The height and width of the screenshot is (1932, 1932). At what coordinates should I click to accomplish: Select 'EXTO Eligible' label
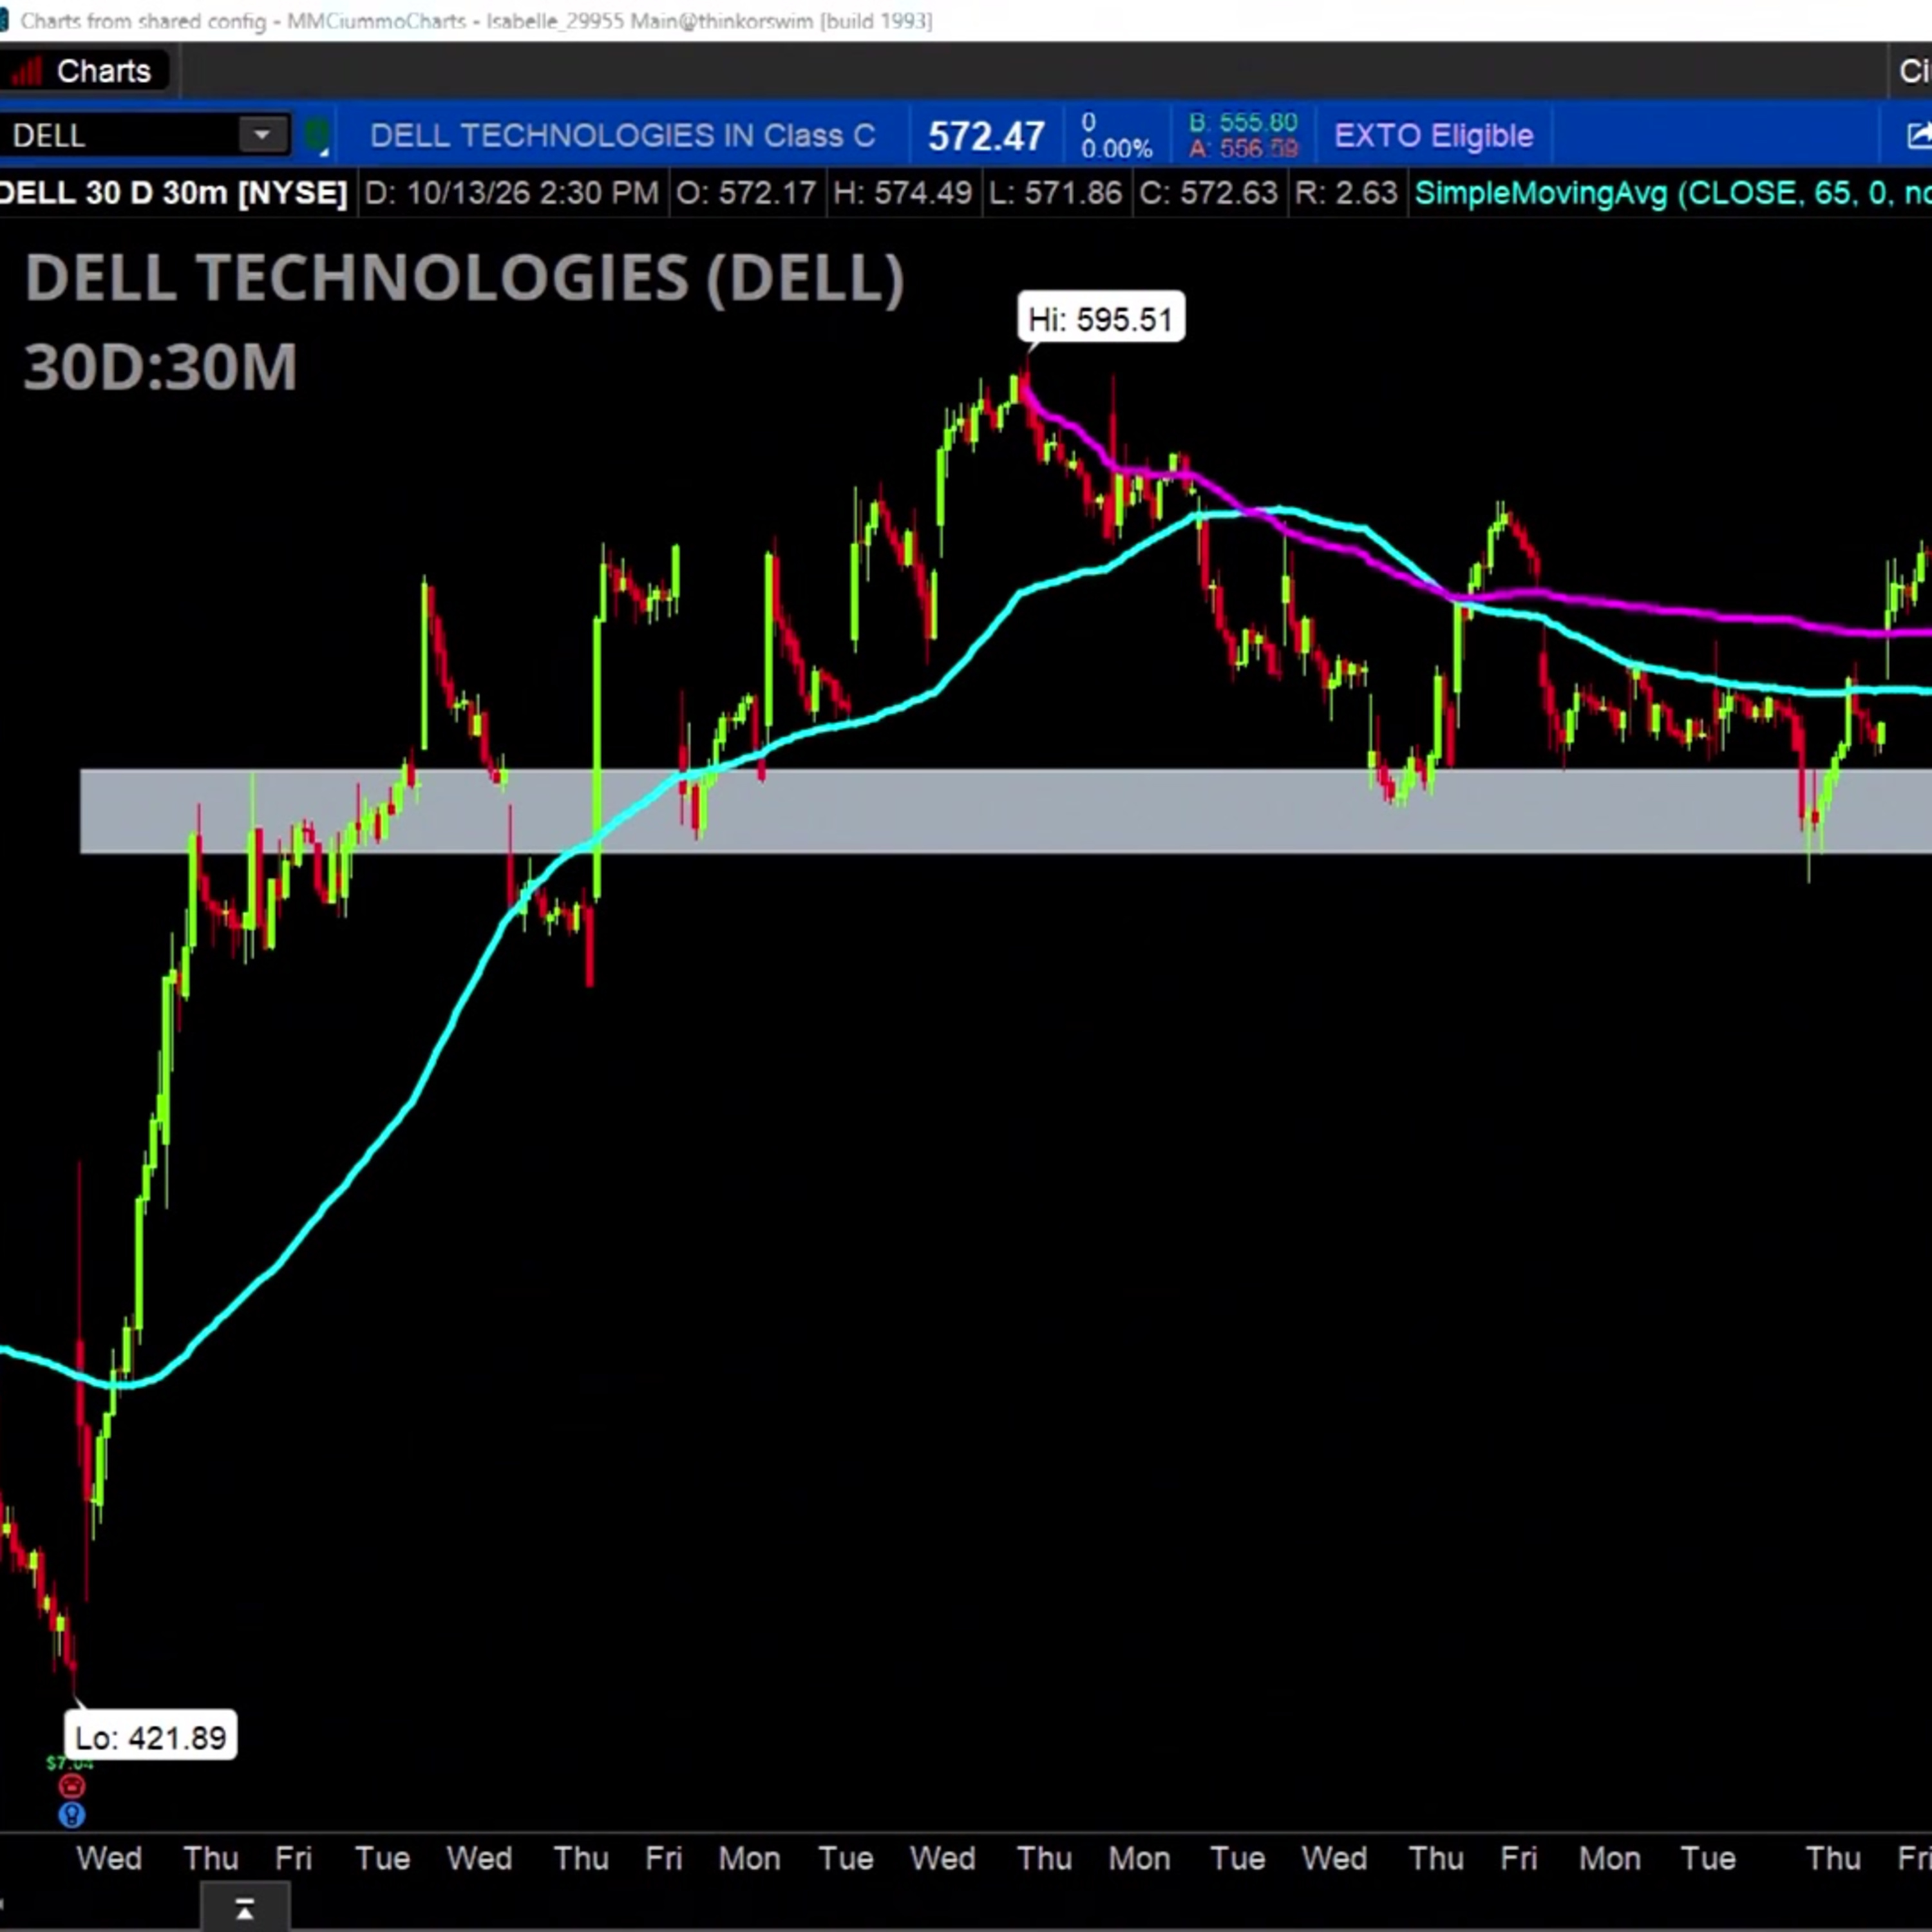pyautogui.click(x=1433, y=136)
